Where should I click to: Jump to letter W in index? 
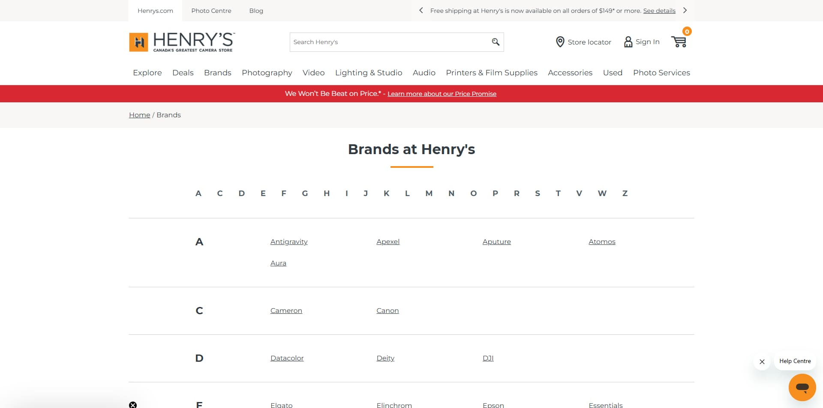[602, 194]
